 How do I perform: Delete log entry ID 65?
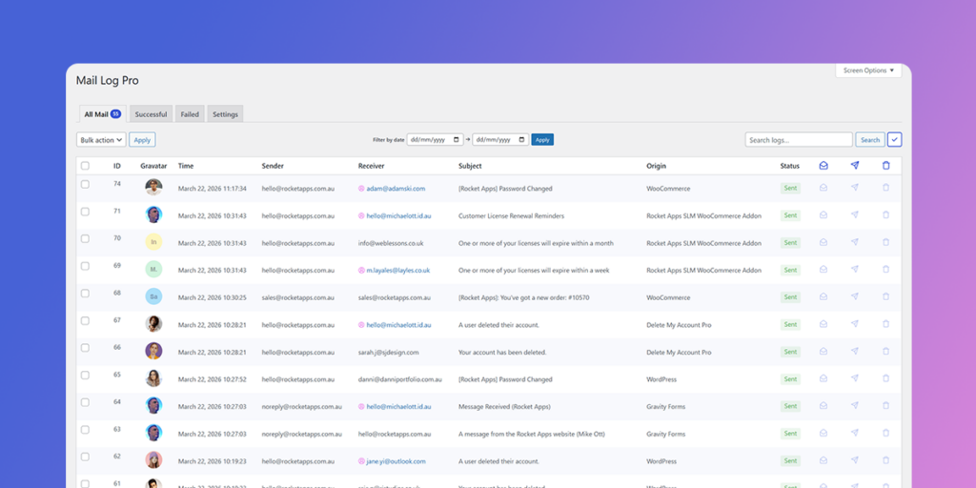click(x=885, y=378)
